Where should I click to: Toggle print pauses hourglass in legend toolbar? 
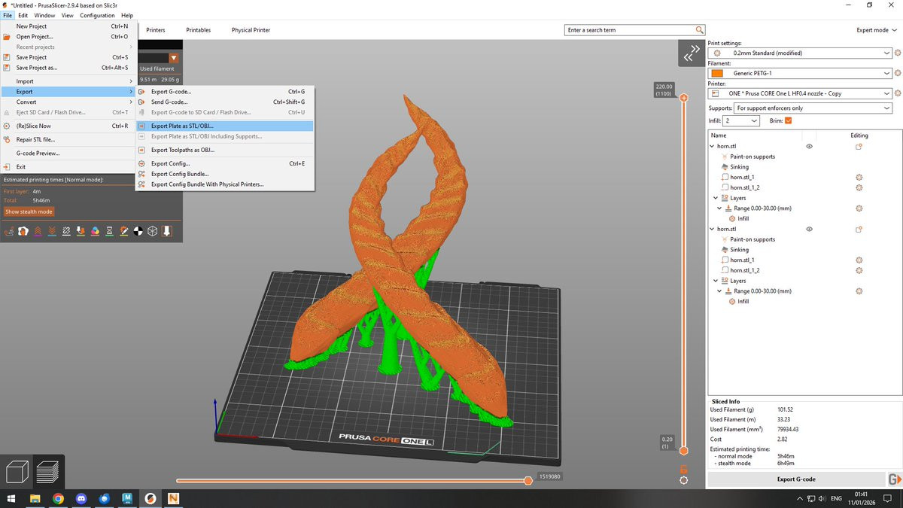click(109, 231)
